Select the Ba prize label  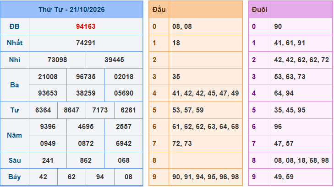(15, 85)
